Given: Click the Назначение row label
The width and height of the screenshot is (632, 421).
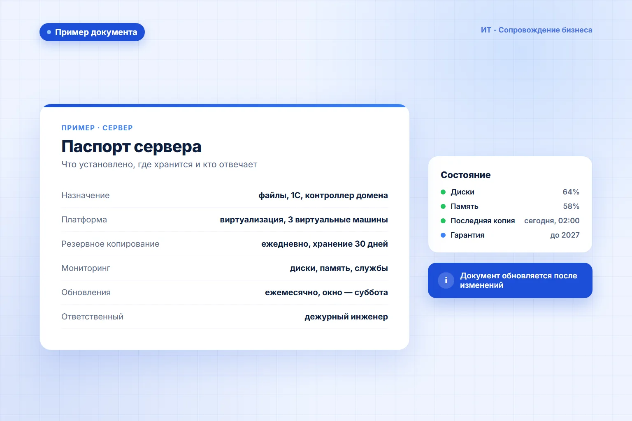Looking at the screenshot, I should click(86, 195).
